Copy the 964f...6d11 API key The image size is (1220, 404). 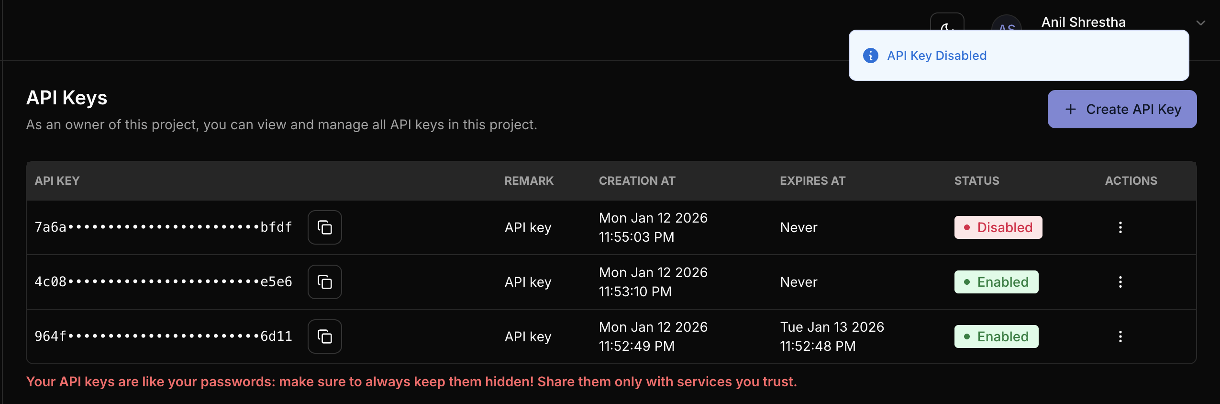[x=324, y=337]
